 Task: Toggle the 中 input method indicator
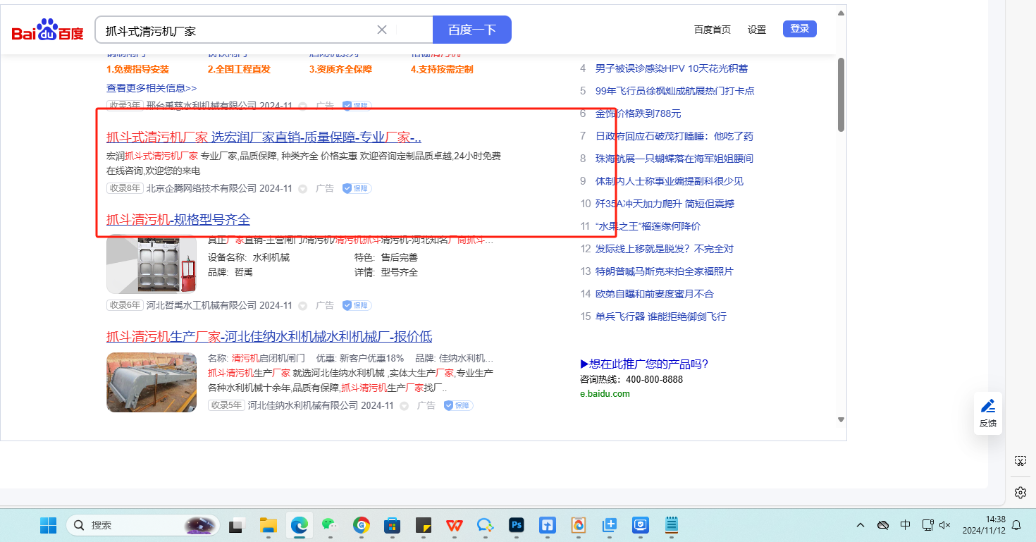pos(906,525)
